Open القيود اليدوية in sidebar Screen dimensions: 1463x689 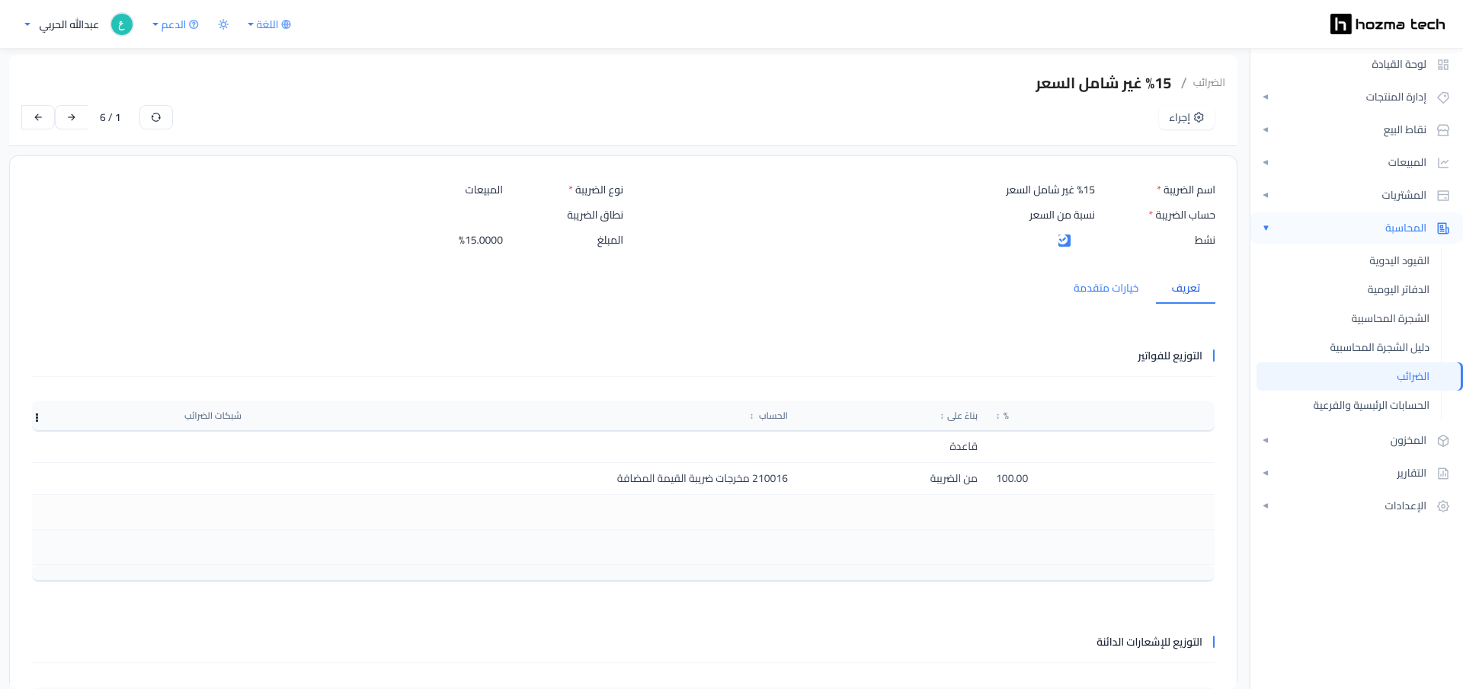1399,260
